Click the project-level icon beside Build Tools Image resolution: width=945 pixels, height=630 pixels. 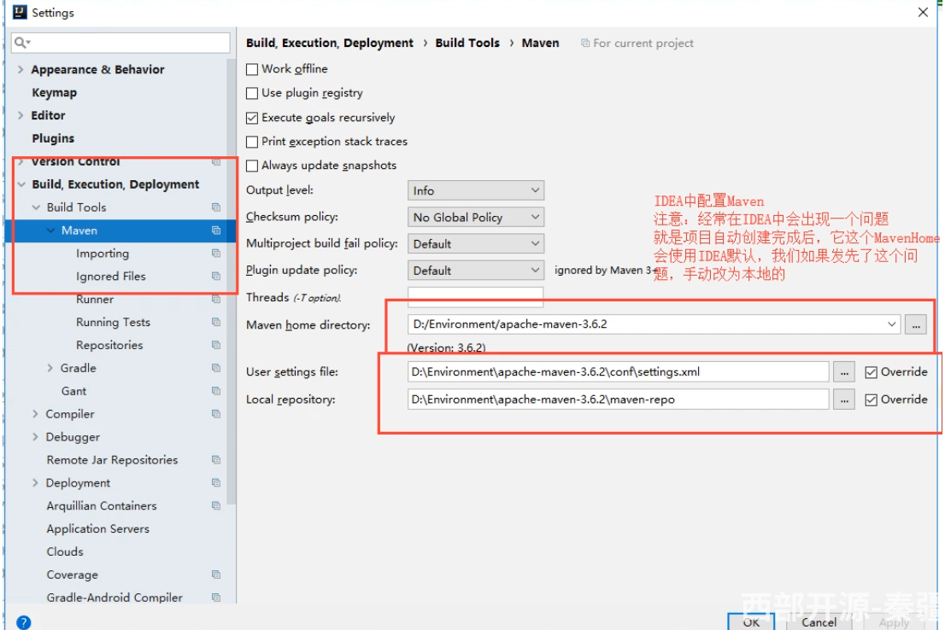point(216,207)
